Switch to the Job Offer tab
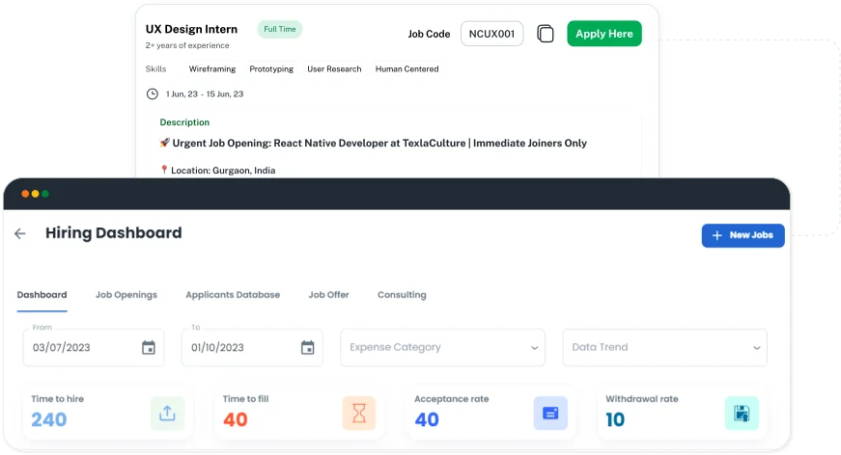The width and height of the screenshot is (841, 455). coord(329,295)
